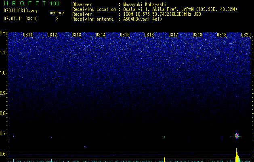The width and height of the screenshot is (254, 162).
Task: Click the Observer field label
Action: [x=82, y=4]
